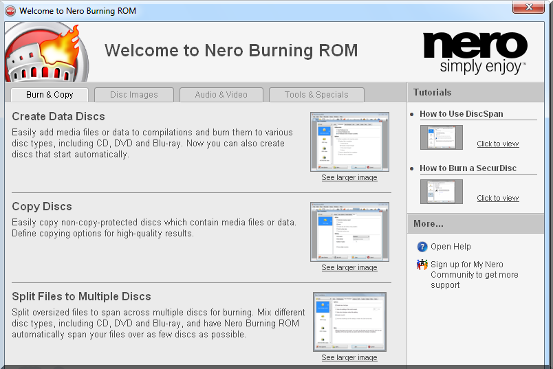
Task: Click See larger image under Split Files
Action: 349,358
